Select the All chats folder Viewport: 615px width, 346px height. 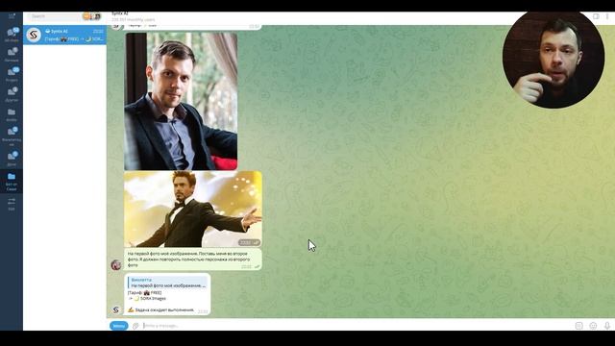pyautogui.click(x=12, y=35)
